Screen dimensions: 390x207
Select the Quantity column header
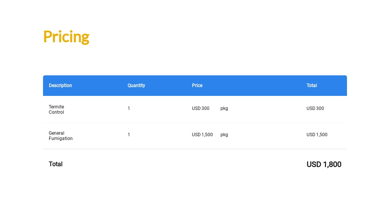click(x=136, y=86)
